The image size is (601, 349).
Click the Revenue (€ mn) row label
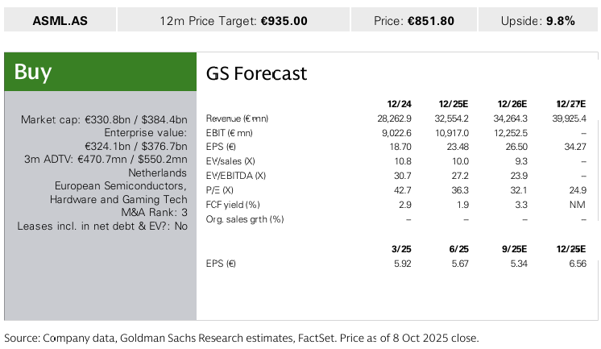tap(237, 118)
